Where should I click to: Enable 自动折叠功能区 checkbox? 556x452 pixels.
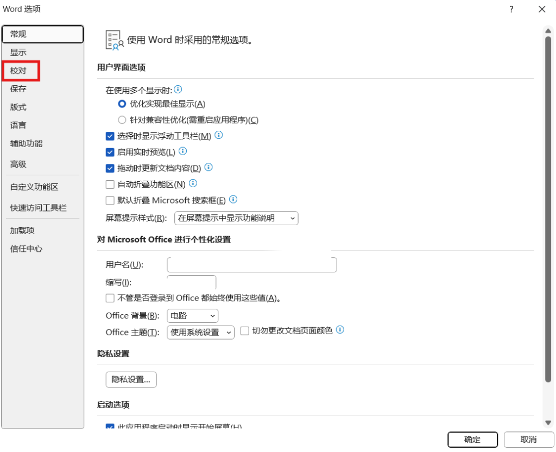pos(110,184)
